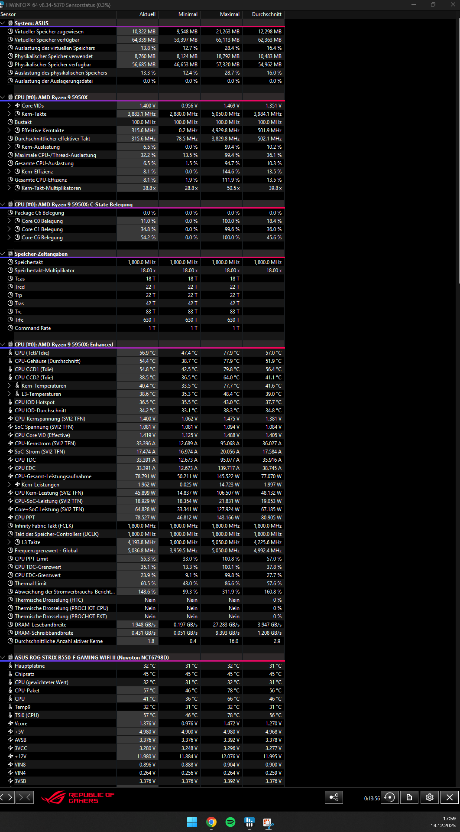460x832 pixels.
Task: Start logging with the document icon
Action: tap(409, 797)
